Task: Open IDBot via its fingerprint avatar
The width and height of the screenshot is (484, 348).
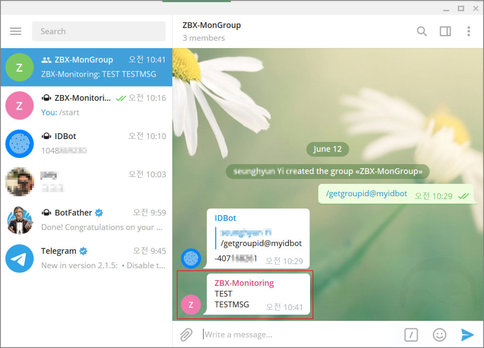Action: click(x=19, y=144)
